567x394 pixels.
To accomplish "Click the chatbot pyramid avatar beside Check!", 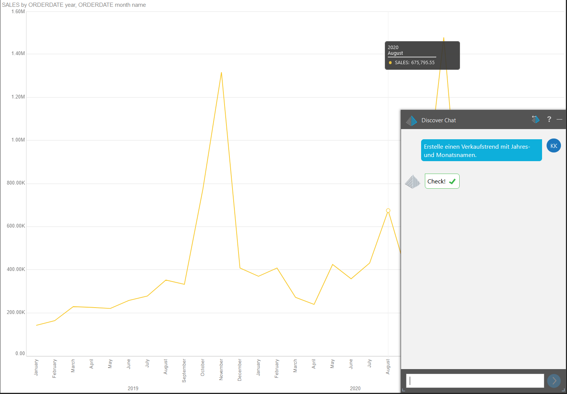I will pyautogui.click(x=412, y=182).
